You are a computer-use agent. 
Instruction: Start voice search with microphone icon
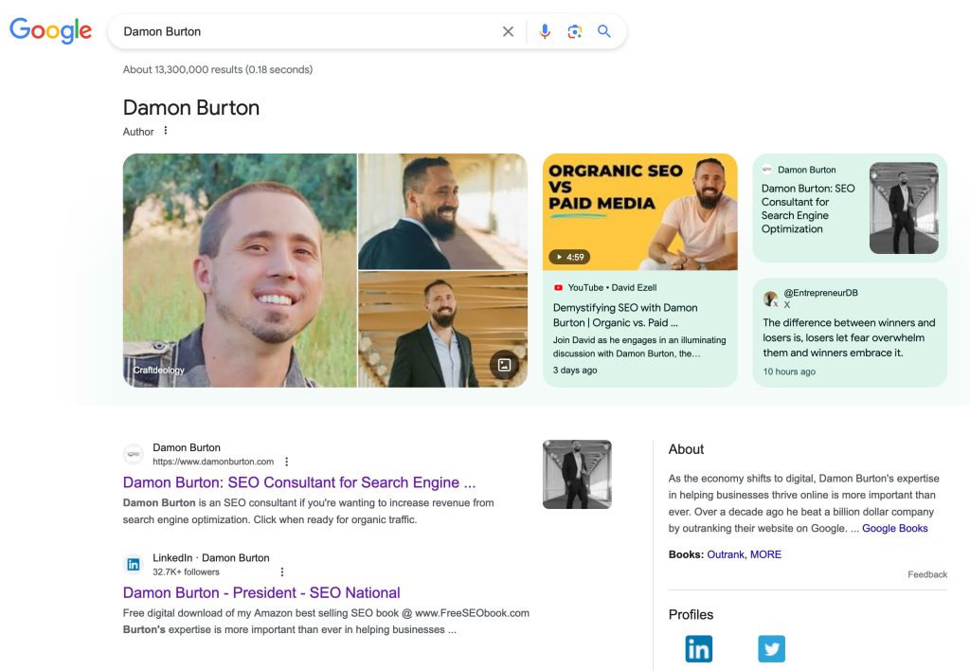(545, 31)
